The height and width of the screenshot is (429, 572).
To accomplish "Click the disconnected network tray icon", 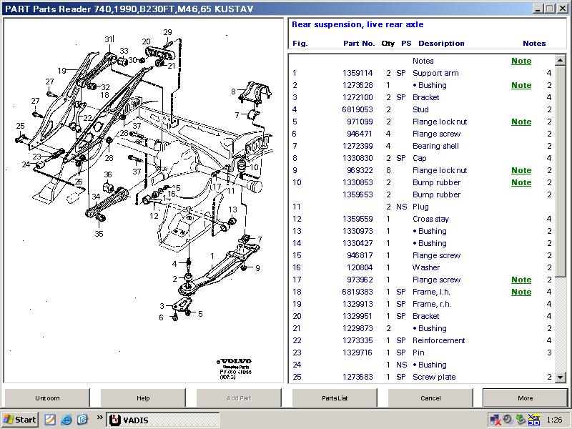I will pos(495,420).
